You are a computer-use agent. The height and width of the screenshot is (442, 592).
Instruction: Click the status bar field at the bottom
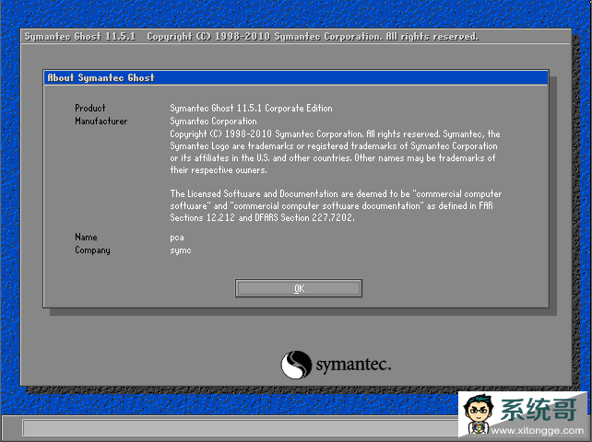[242, 428]
